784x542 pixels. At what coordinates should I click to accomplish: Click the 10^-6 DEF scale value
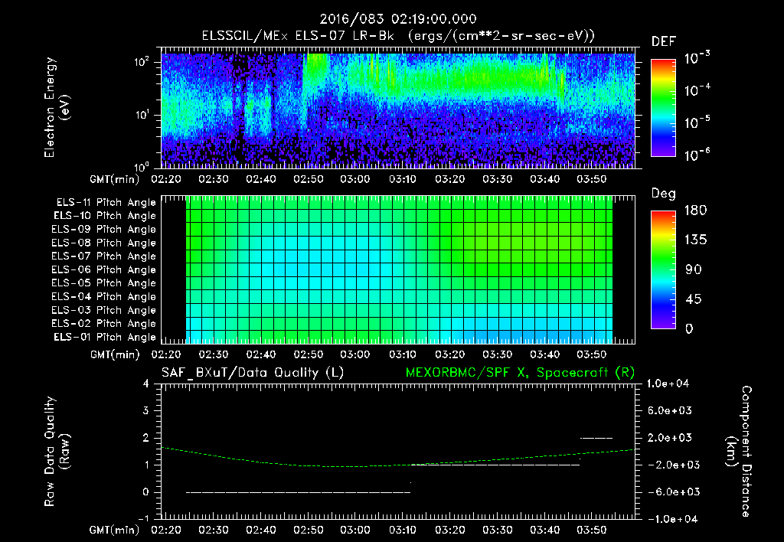tap(697, 155)
